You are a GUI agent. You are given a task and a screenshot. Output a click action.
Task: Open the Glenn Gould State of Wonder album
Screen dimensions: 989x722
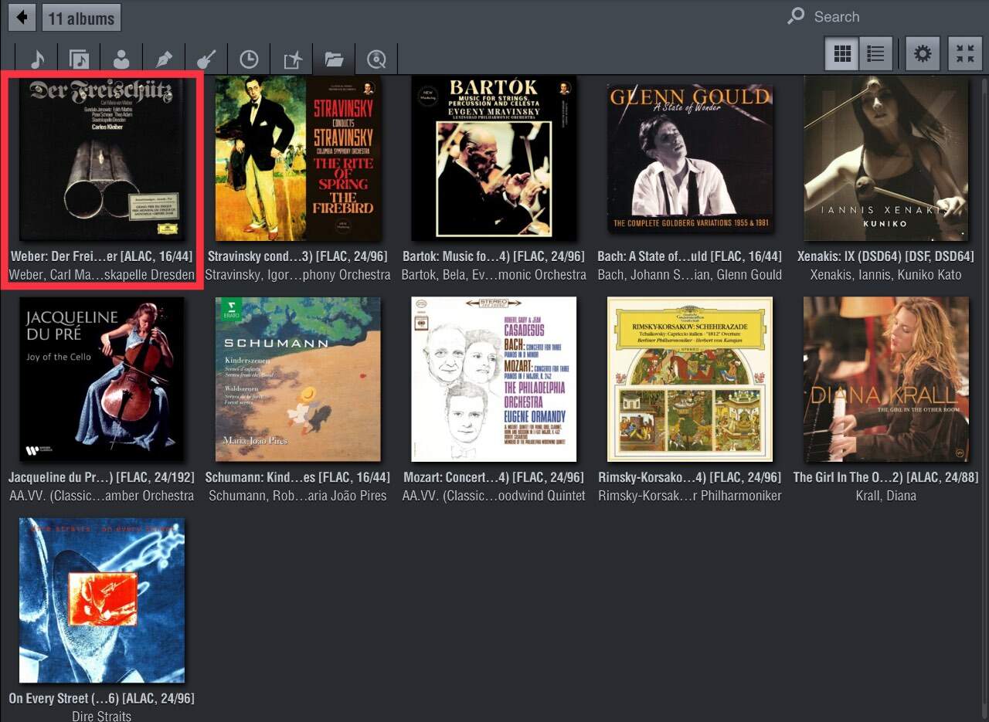point(690,158)
